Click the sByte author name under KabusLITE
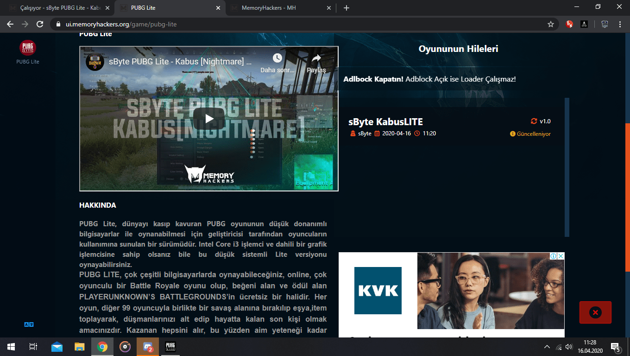Image resolution: width=630 pixels, height=356 pixels. pyautogui.click(x=365, y=133)
